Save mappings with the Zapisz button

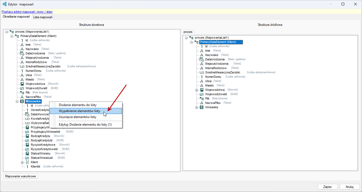click(x=328, y=187)
